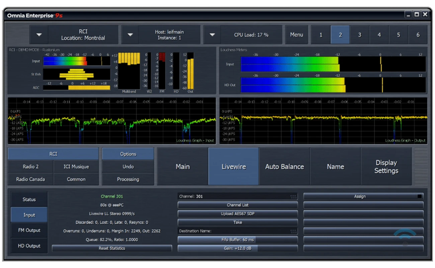Click the keypad icon in Destination Name field
The width and height of the screenshot is (435, 268).
tap(293, 231)
